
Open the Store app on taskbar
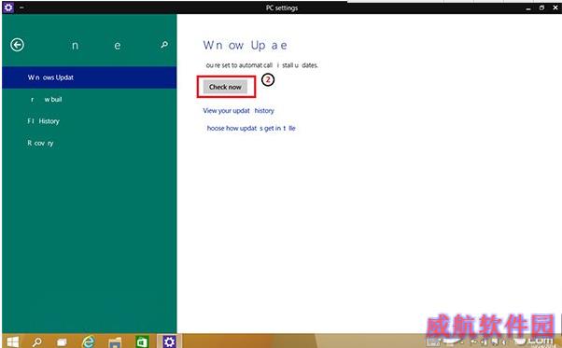point(142,341)
